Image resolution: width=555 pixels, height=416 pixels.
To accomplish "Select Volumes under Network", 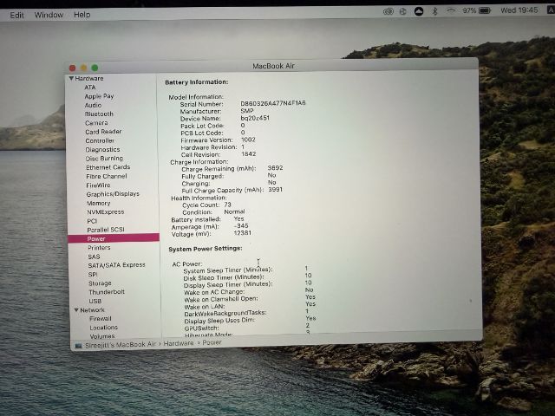I will [102, 336].
